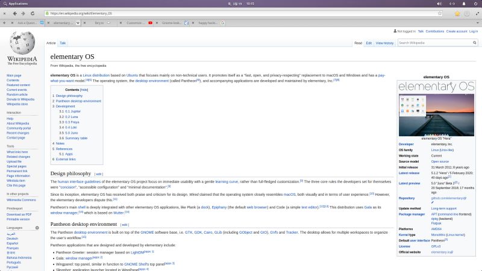Reload the current Wikipedia page
Viewport: 482px width, 271px height.
pos(33,13)
